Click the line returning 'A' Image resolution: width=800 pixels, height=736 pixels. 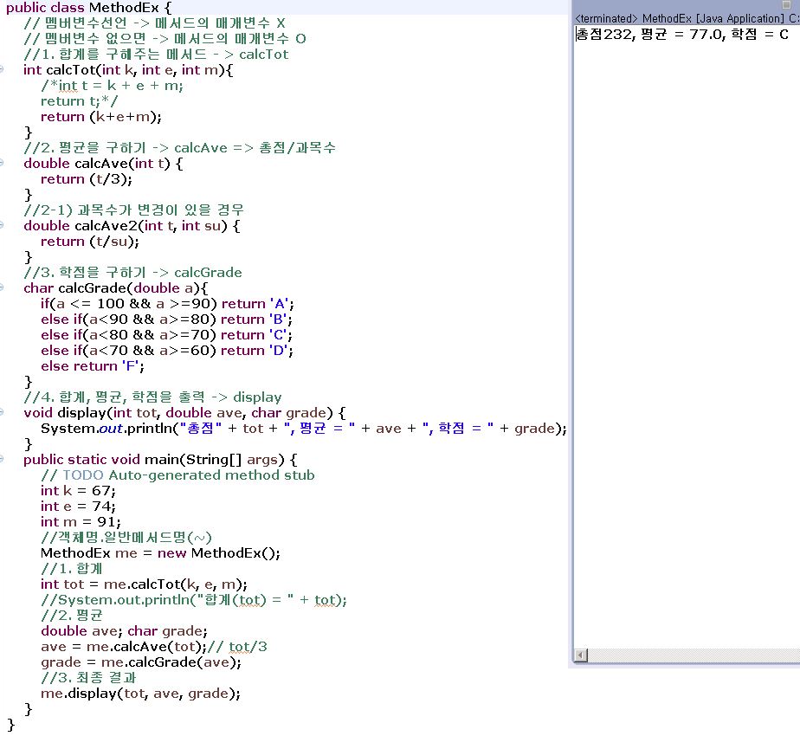167,304
